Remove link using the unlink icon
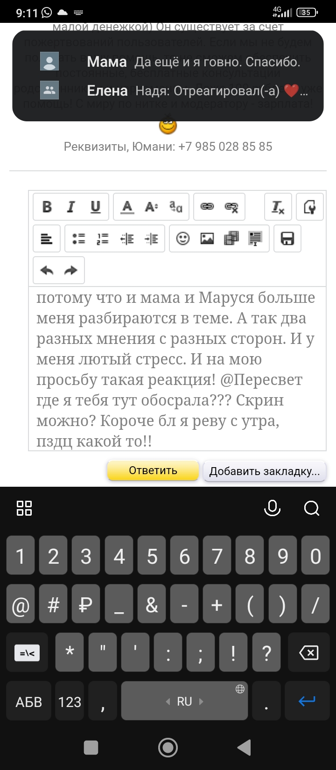336x770 pixels. pos(231,207)
